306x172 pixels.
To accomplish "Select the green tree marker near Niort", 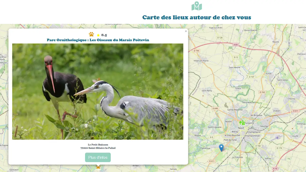I will [240, 123].
